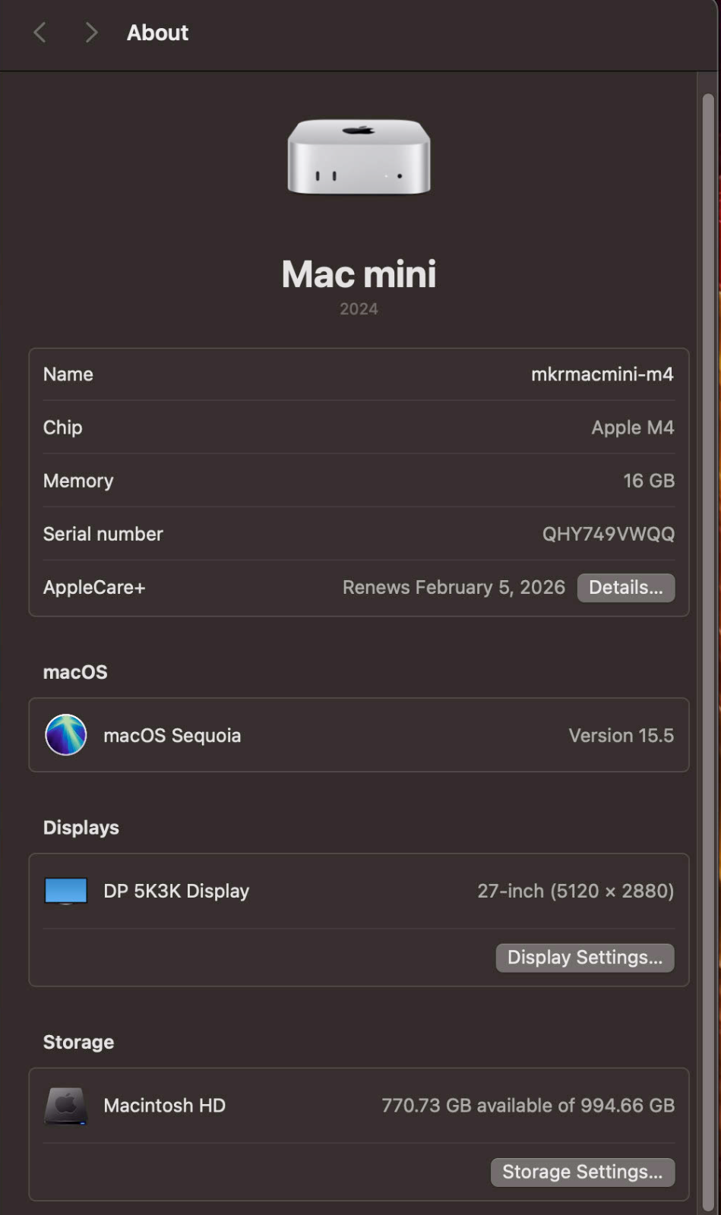Go forward with the right chevron
Viewport: 721px width, 1215px height.
coord(91,33)
